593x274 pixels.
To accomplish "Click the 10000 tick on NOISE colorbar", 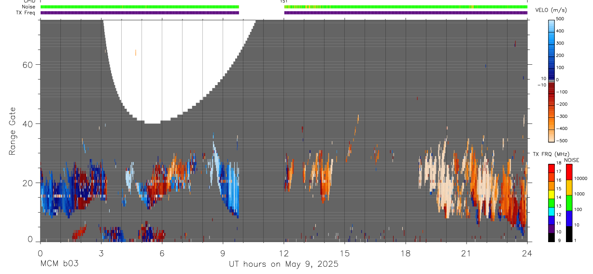I will coord(580,178).
